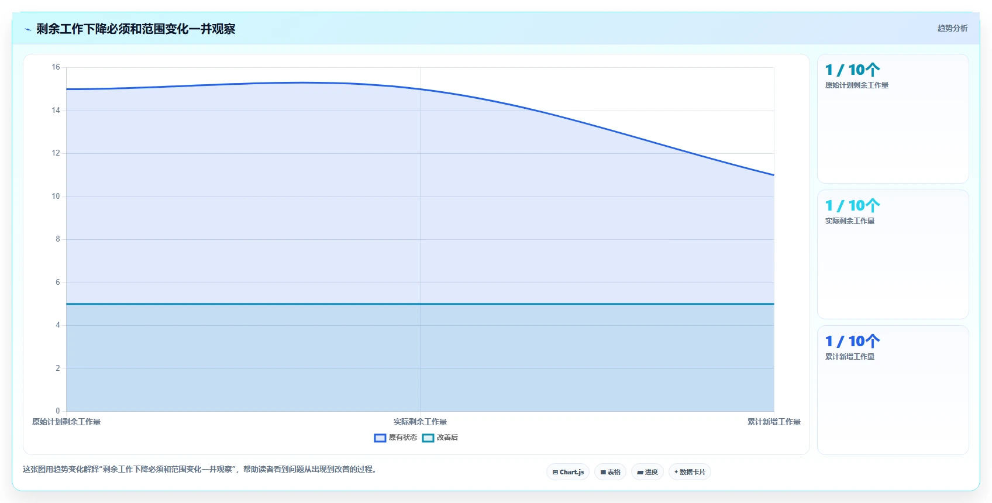This screenshot has width=992, height=503.
Task: Click the cyan 1 / 10个 value in middle card
Action: pos(852,206)
